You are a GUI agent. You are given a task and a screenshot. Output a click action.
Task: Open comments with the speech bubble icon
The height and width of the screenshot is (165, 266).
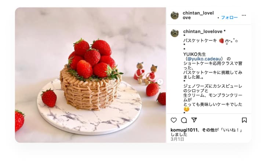tap(184, 120)
